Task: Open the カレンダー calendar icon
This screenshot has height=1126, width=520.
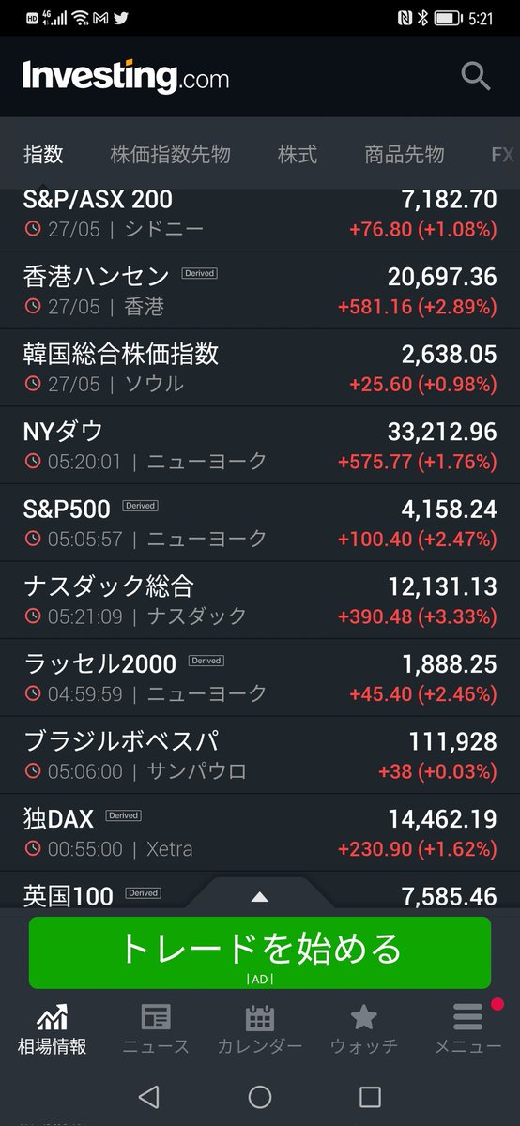Action: pos(260,1017)
